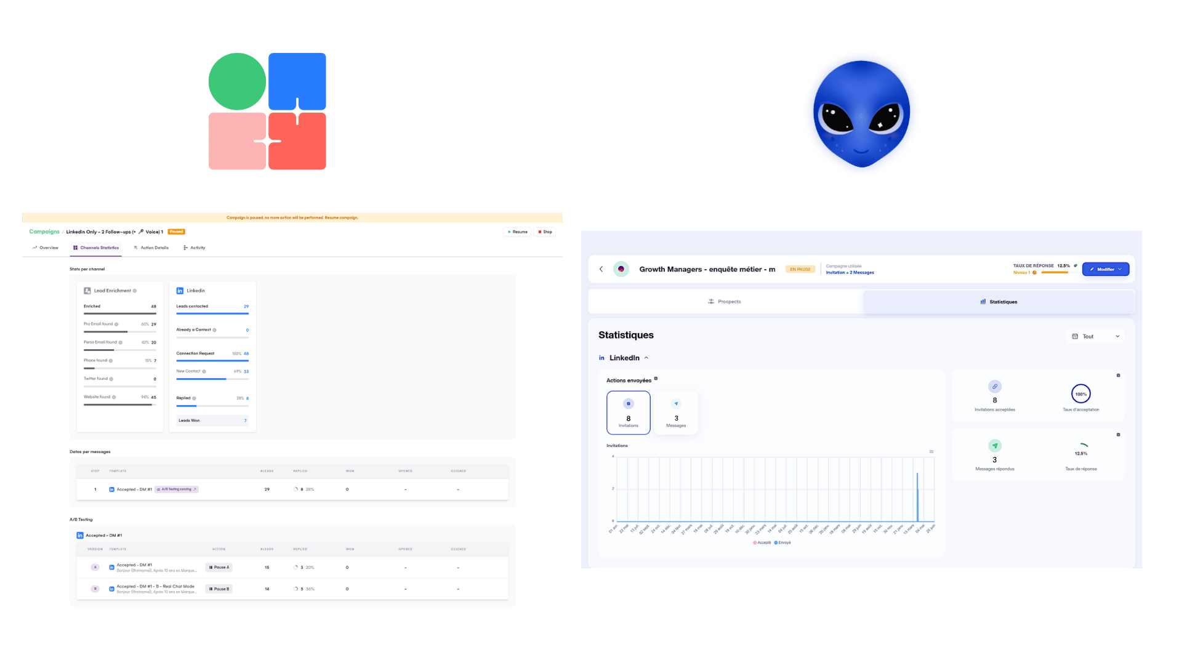This screenshot has width=1182, height=665.
Task: Select version A badge in A/B table
Action: (95, 568)
